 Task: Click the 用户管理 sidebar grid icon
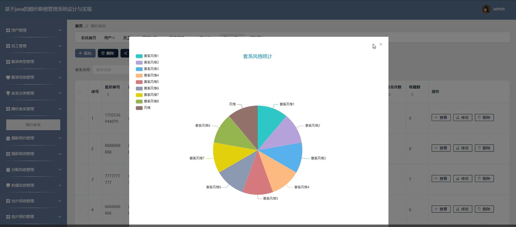8,30
